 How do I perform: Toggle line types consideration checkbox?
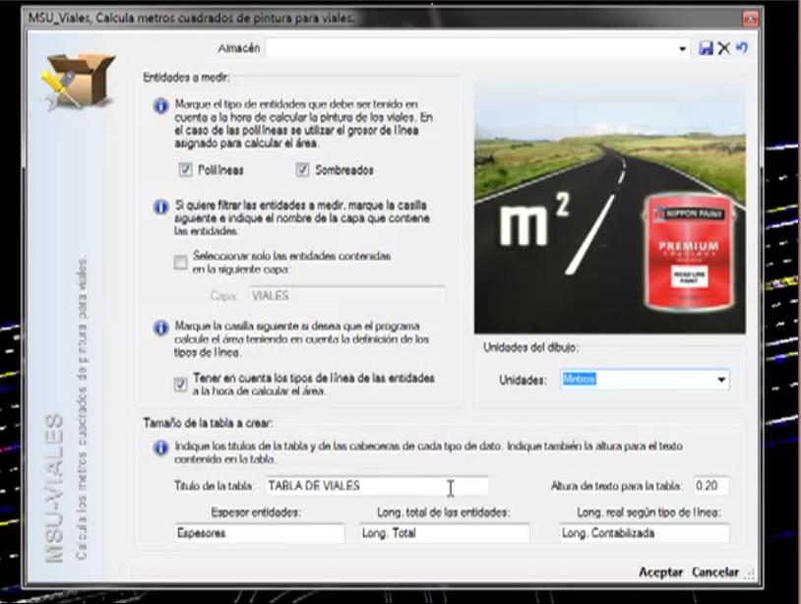[180, 384]
